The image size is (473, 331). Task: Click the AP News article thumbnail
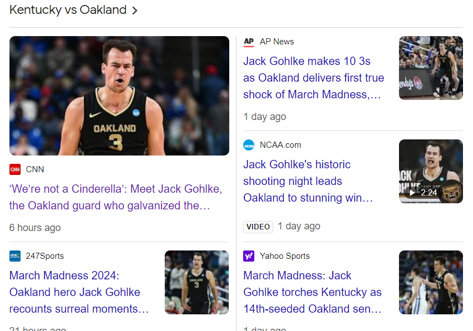pyautogui.click(x=431, y=68)
